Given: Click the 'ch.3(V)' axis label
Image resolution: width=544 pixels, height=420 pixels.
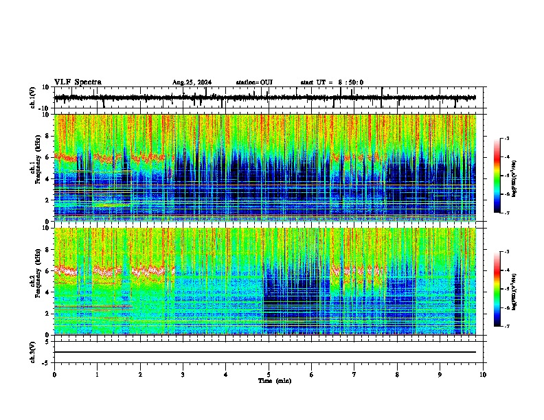Looking at the screenshot, I should coord(33,352).
